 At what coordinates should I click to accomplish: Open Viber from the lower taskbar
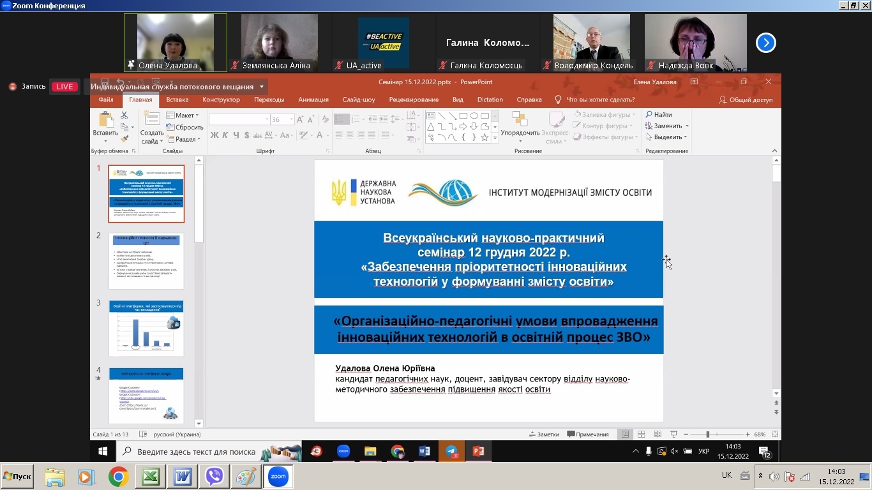214,477
